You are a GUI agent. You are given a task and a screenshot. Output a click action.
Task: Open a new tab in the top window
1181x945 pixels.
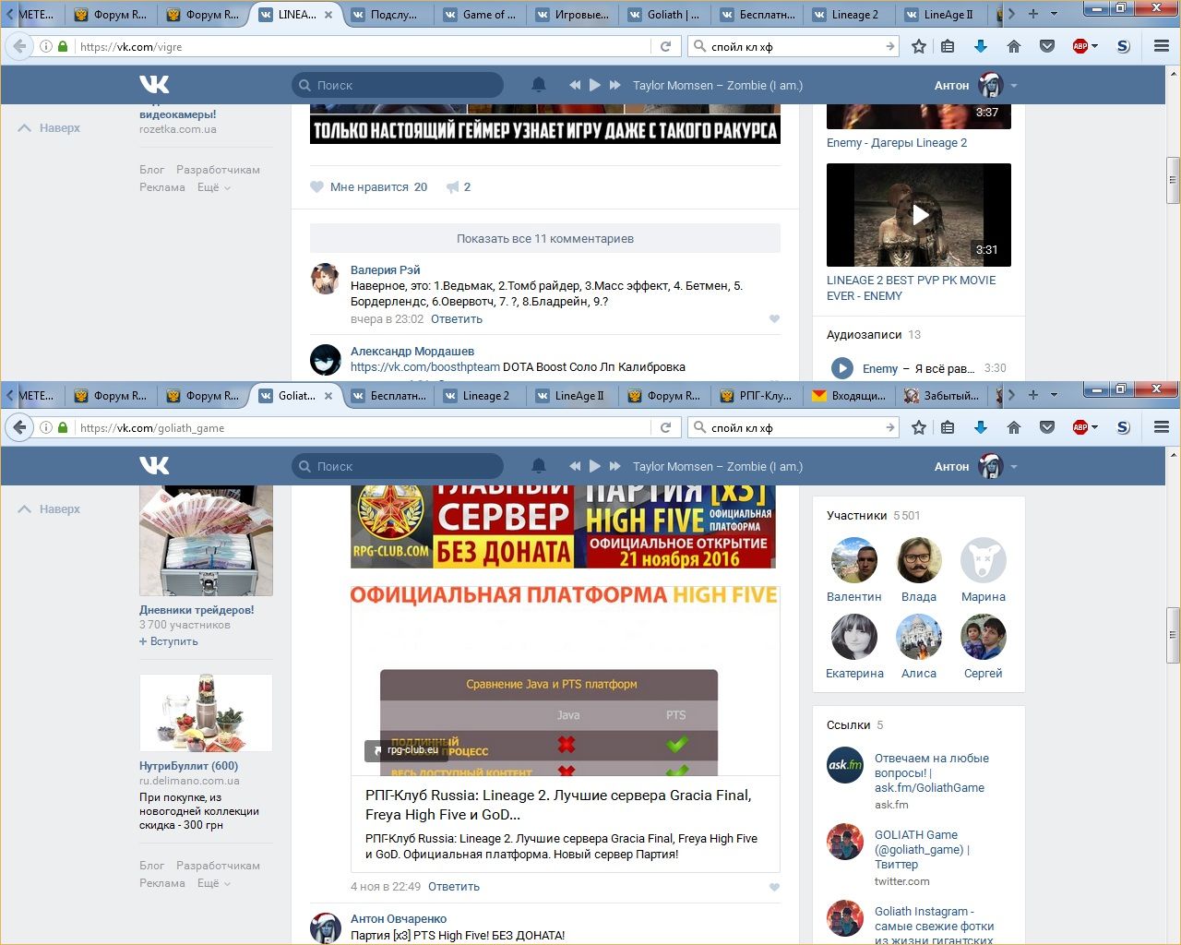[x=1033, y=14]
